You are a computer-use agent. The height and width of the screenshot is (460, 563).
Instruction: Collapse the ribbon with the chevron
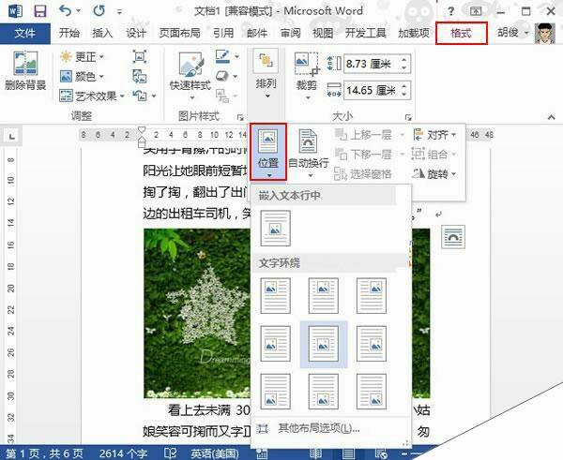(x=551, y=117)
